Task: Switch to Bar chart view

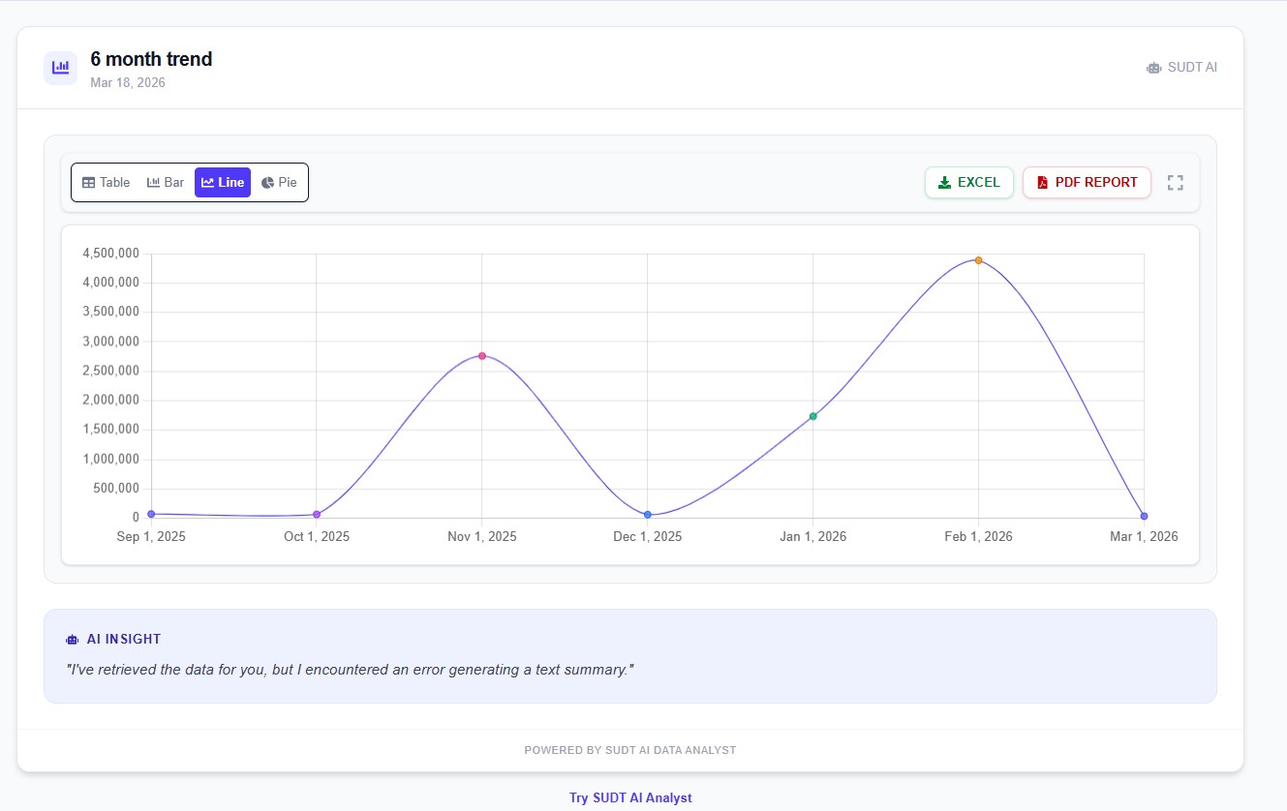Action: tap(166, 182)
